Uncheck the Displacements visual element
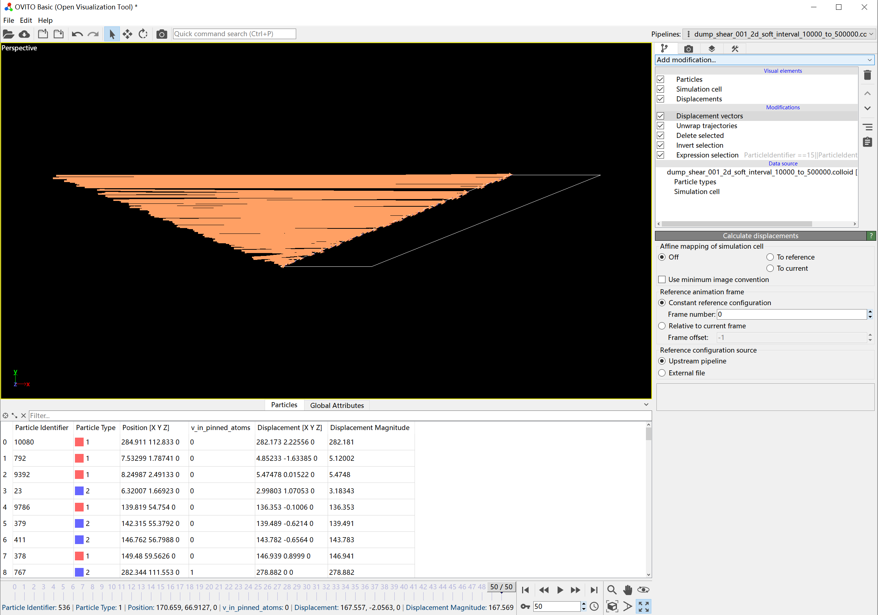 pyautogui.click(x=660, y=99)
